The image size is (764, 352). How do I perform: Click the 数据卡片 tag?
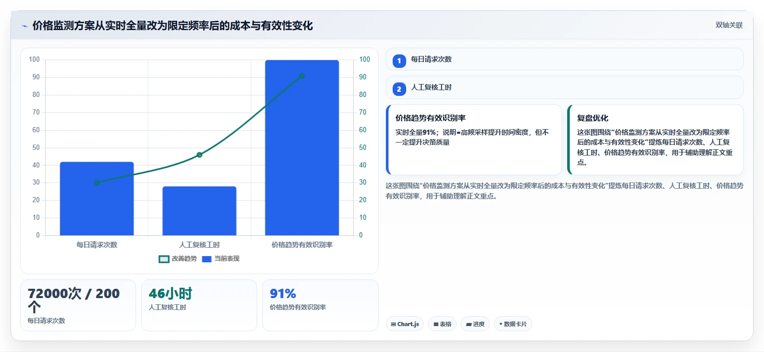[513, 324]
